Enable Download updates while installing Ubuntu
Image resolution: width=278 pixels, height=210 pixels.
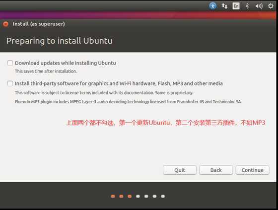coord(10,63)
